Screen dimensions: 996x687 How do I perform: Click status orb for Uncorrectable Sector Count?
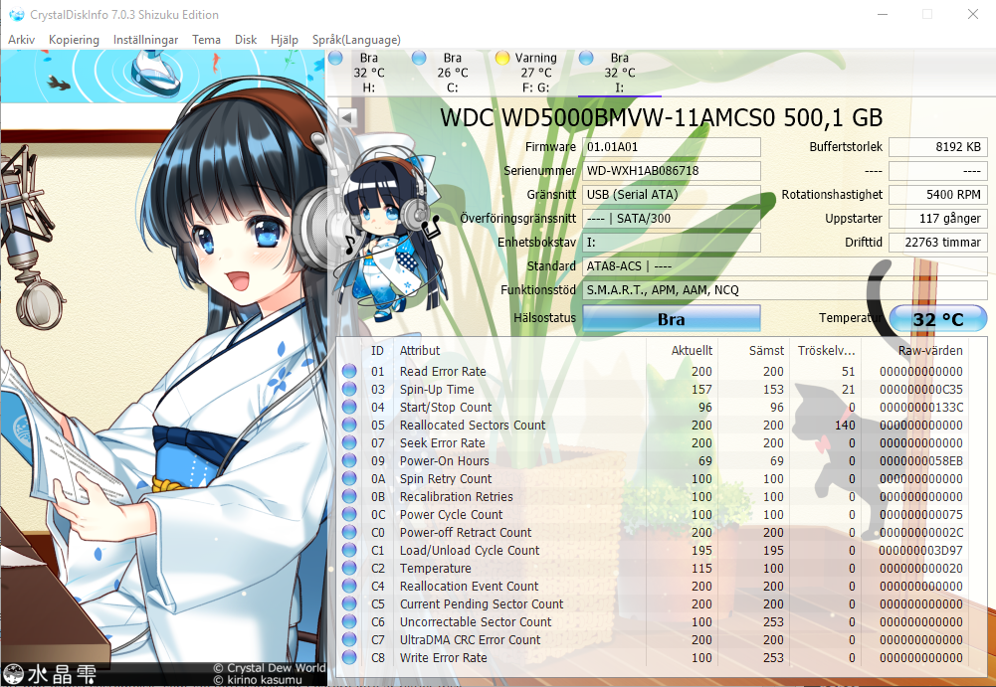349,621
